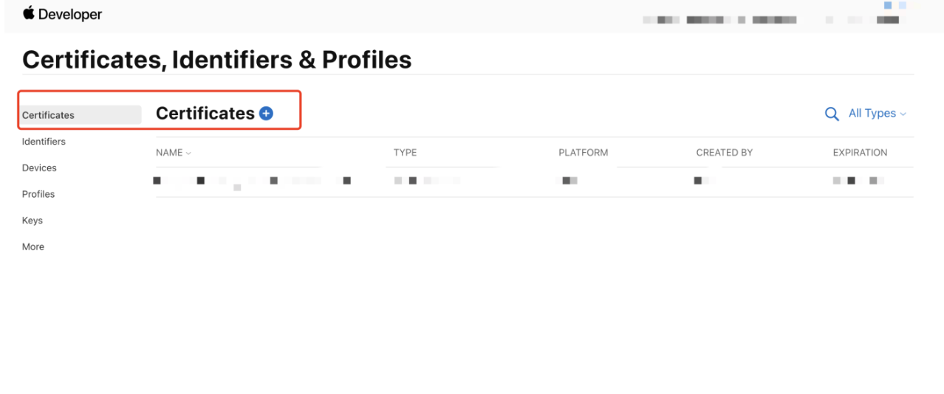
Task: Click the Apple logo in the header
Action: pos(29,13)
